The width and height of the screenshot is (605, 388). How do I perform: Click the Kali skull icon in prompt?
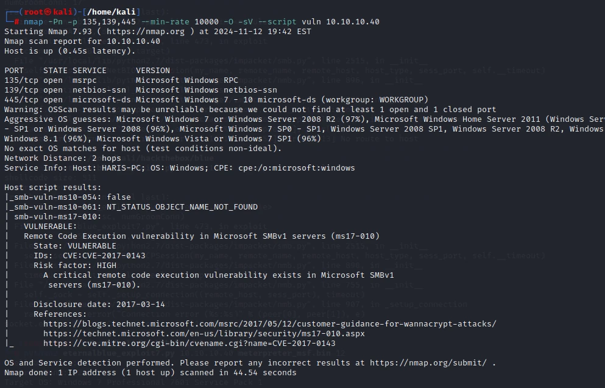(48, 12)
